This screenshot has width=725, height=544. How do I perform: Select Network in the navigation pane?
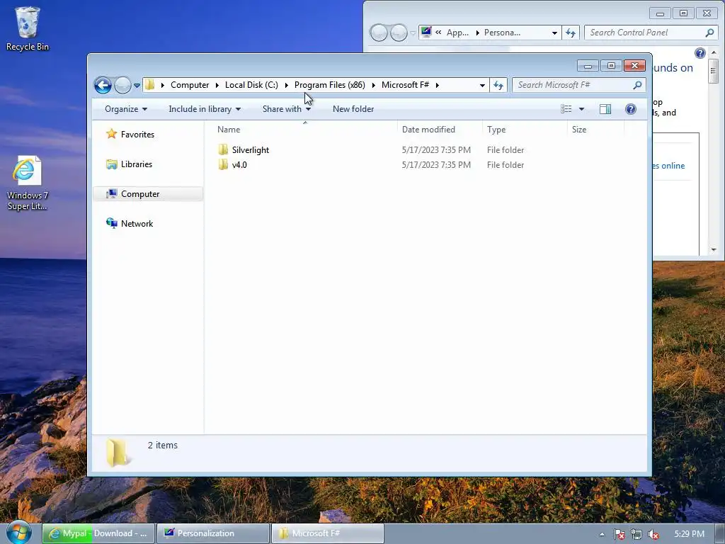tap(137, 224)
